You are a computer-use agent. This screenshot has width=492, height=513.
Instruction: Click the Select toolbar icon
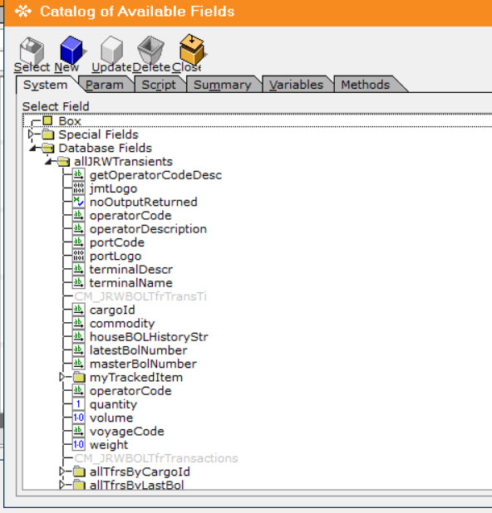tap(32, 50)
